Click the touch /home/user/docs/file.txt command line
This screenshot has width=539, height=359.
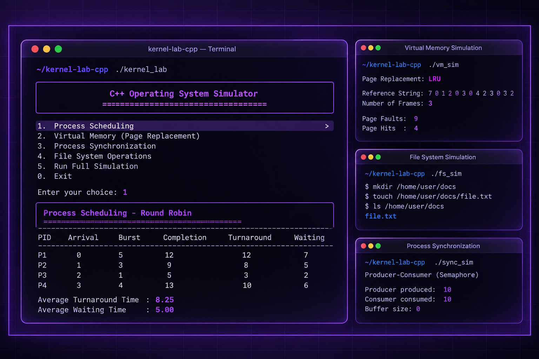click(x=428, y=197)
